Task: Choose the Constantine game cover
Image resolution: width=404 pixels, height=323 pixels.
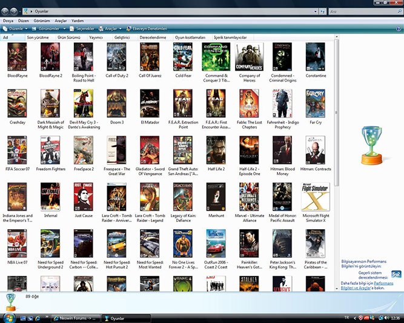Action: 316,57
